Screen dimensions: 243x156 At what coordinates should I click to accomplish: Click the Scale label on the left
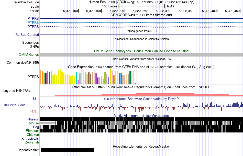(35, 6)
